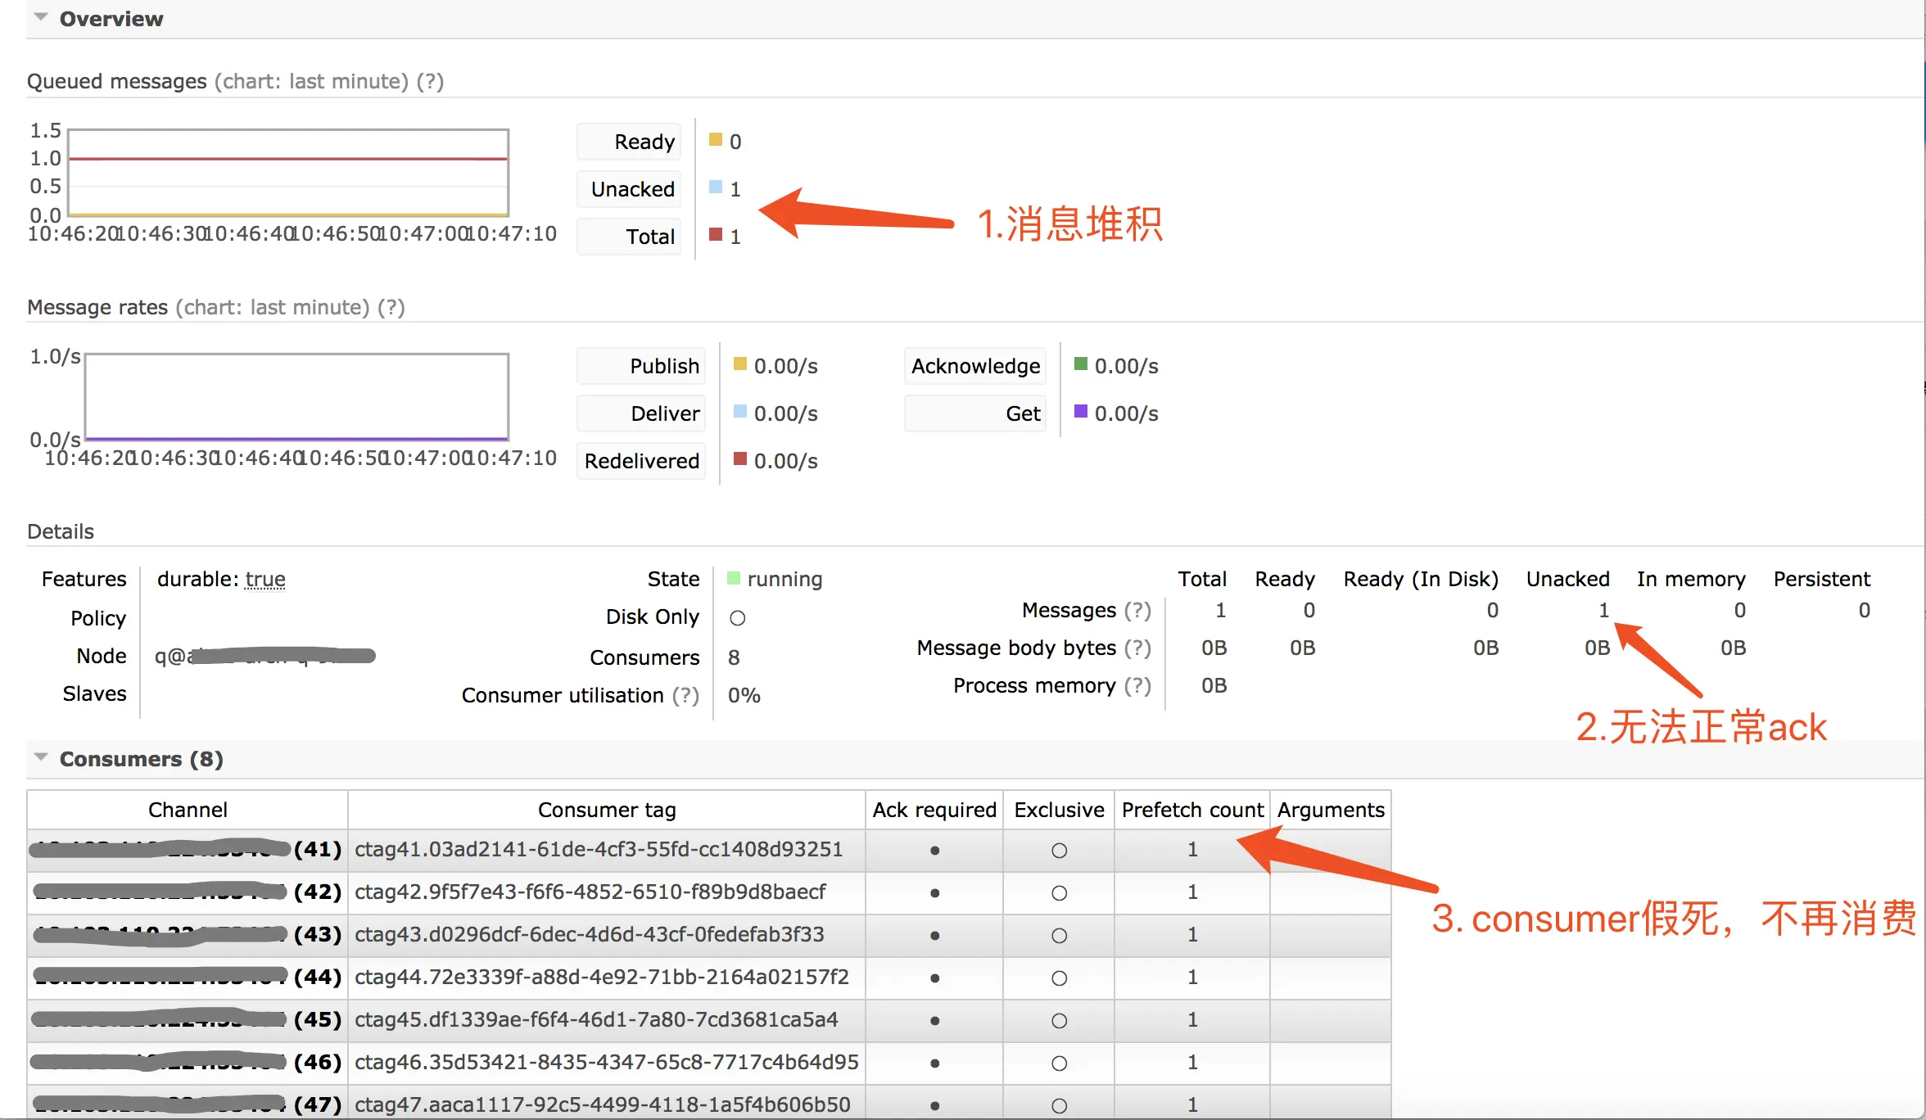Click the Prefetch count column header
This screenshot has width=1926, height=1120.
1192,810
